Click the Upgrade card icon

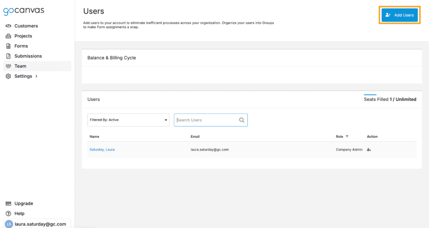coord(8,203)
